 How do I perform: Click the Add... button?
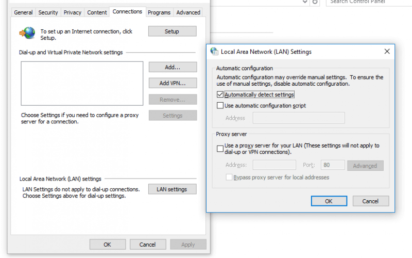click(173, 67)
